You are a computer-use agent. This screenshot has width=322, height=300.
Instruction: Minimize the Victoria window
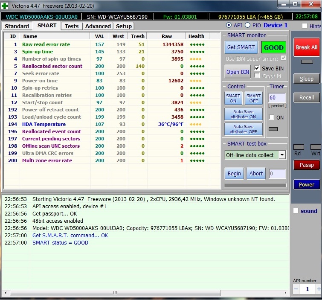coord(284,4)
